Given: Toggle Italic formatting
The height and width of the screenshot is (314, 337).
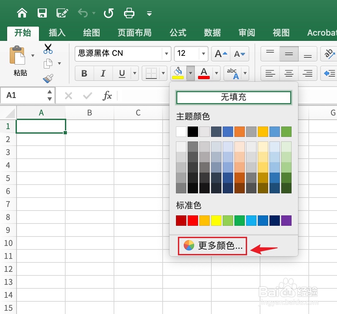Looking at the screenshot, I should [103, 73].
